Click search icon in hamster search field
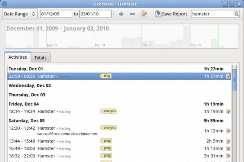 pyautogui.click(x=236, y=14)
